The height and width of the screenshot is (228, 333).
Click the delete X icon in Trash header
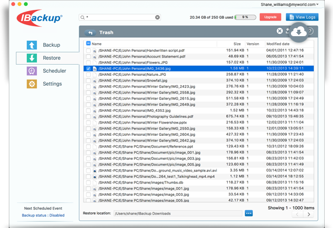pyautogui.click(x=280, y=31)
